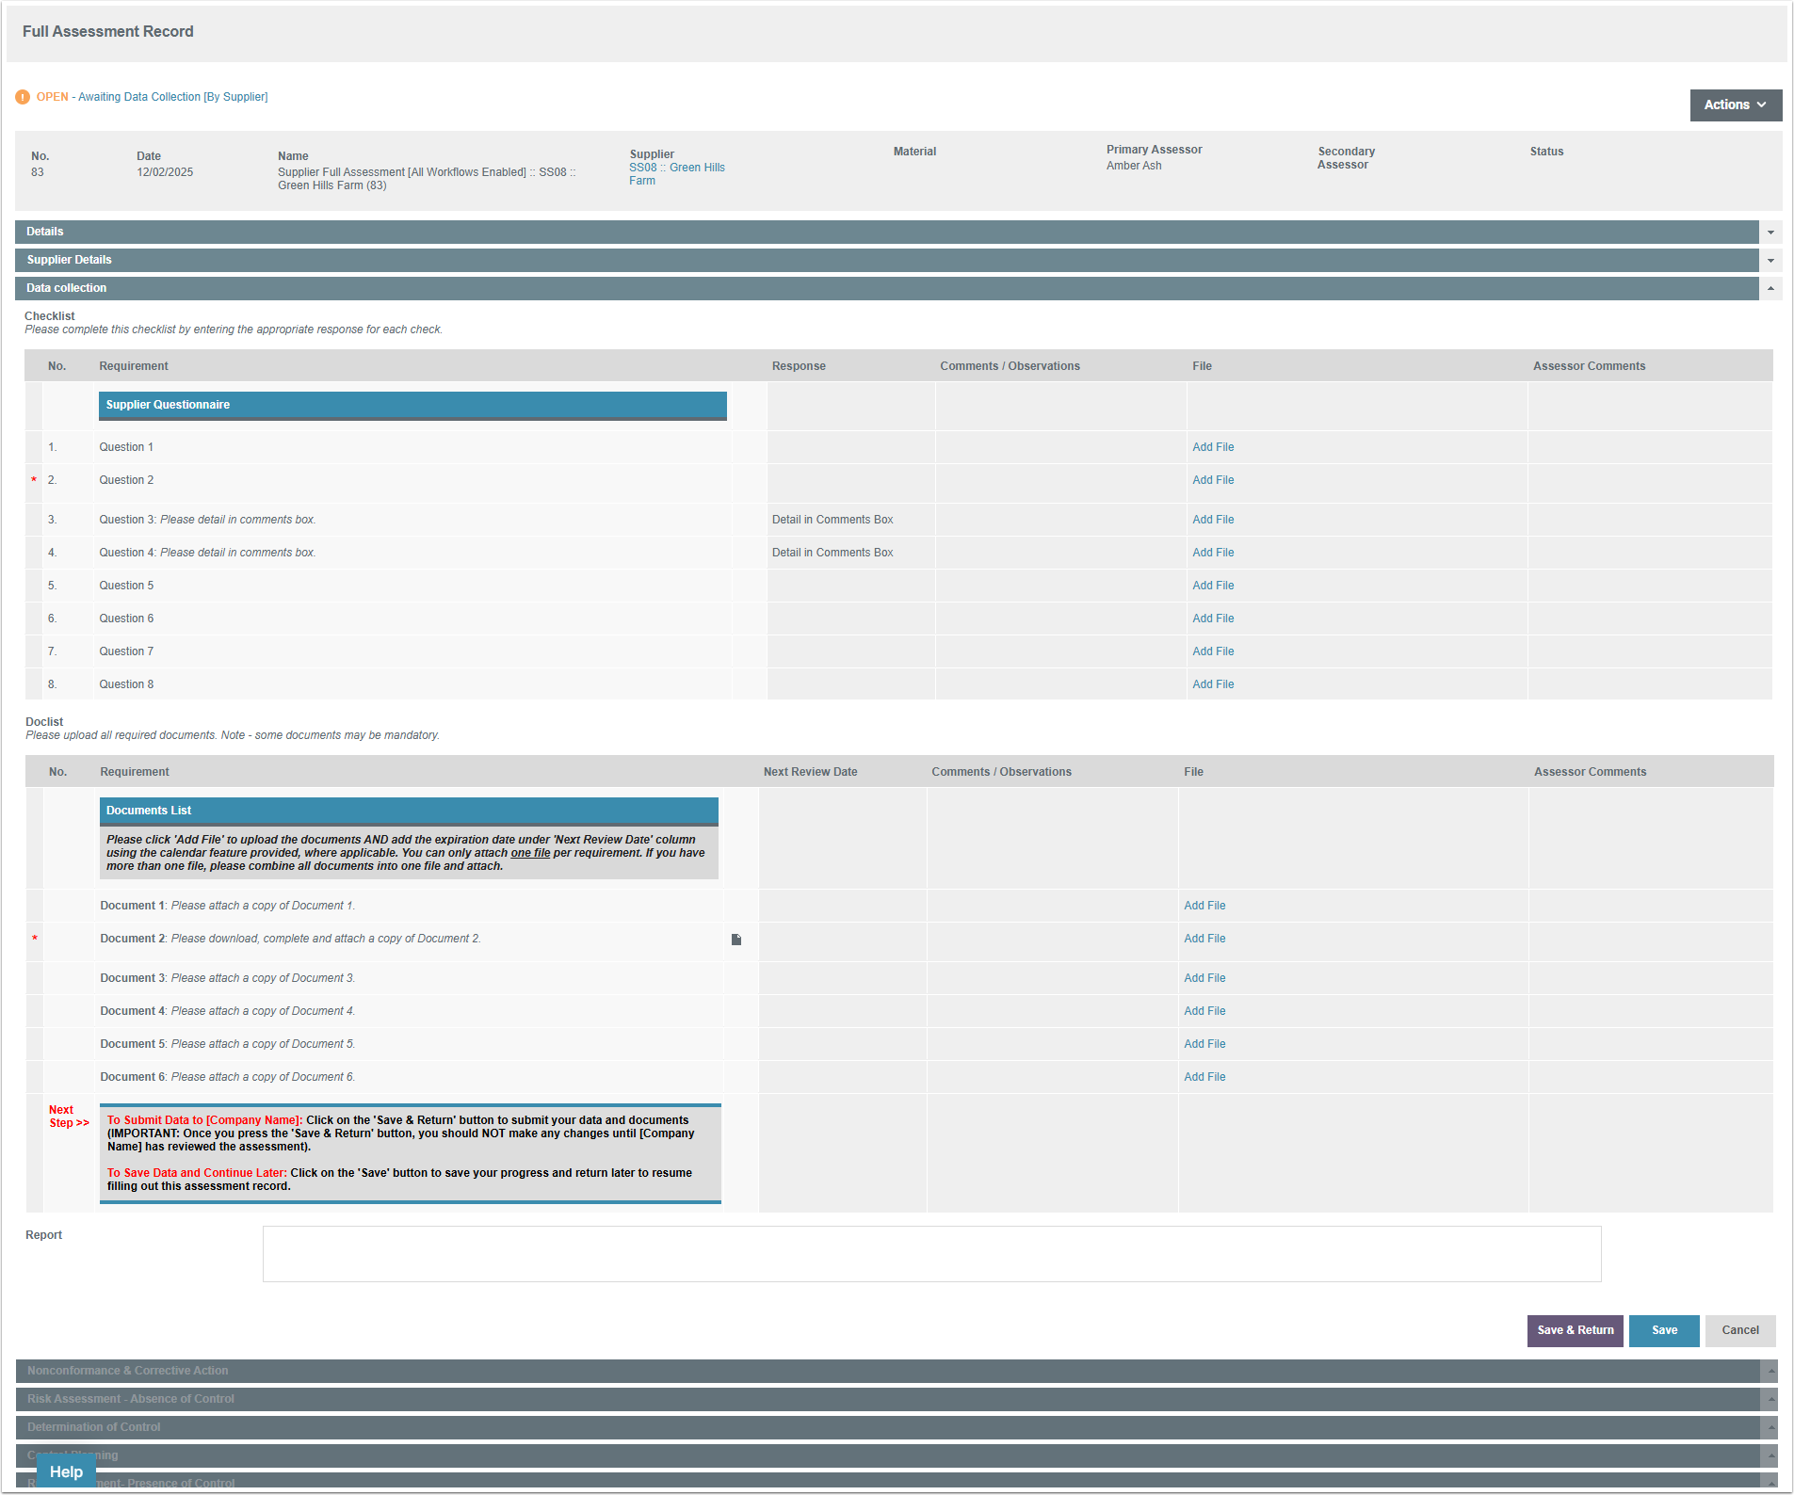Attach a file for Document 2

point(1204,939)
